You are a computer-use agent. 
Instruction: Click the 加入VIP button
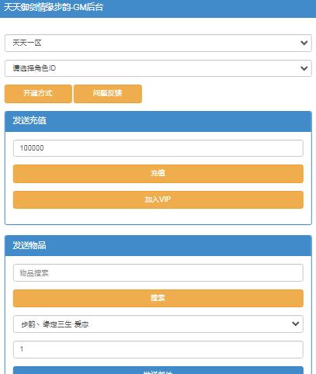pos(158,199)
